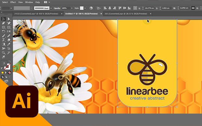Click Vertical Align Bottom
The height and width of the screenshot is (126, 202).
[129, 8]
